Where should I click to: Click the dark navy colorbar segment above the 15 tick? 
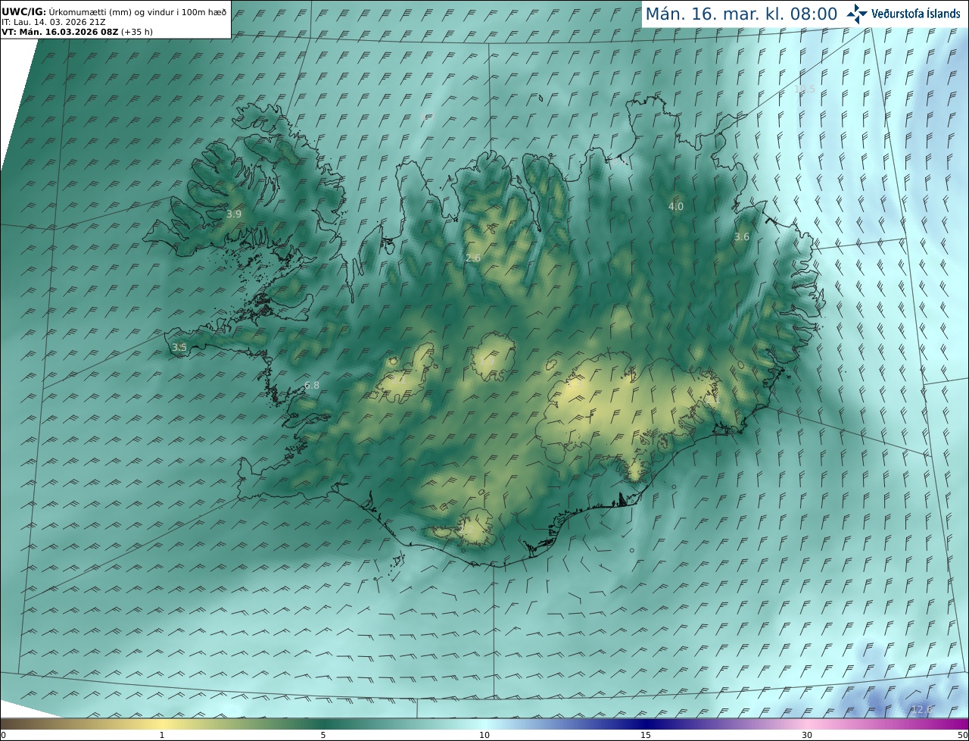coord(646,724)
